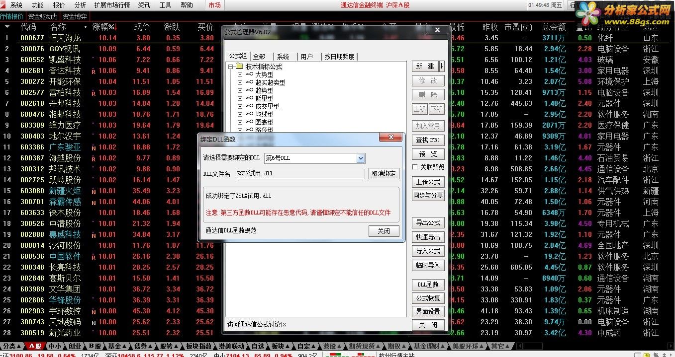Click the 预览 button
Viewport: 675px width, 357px height.
[x=428, y=154]
